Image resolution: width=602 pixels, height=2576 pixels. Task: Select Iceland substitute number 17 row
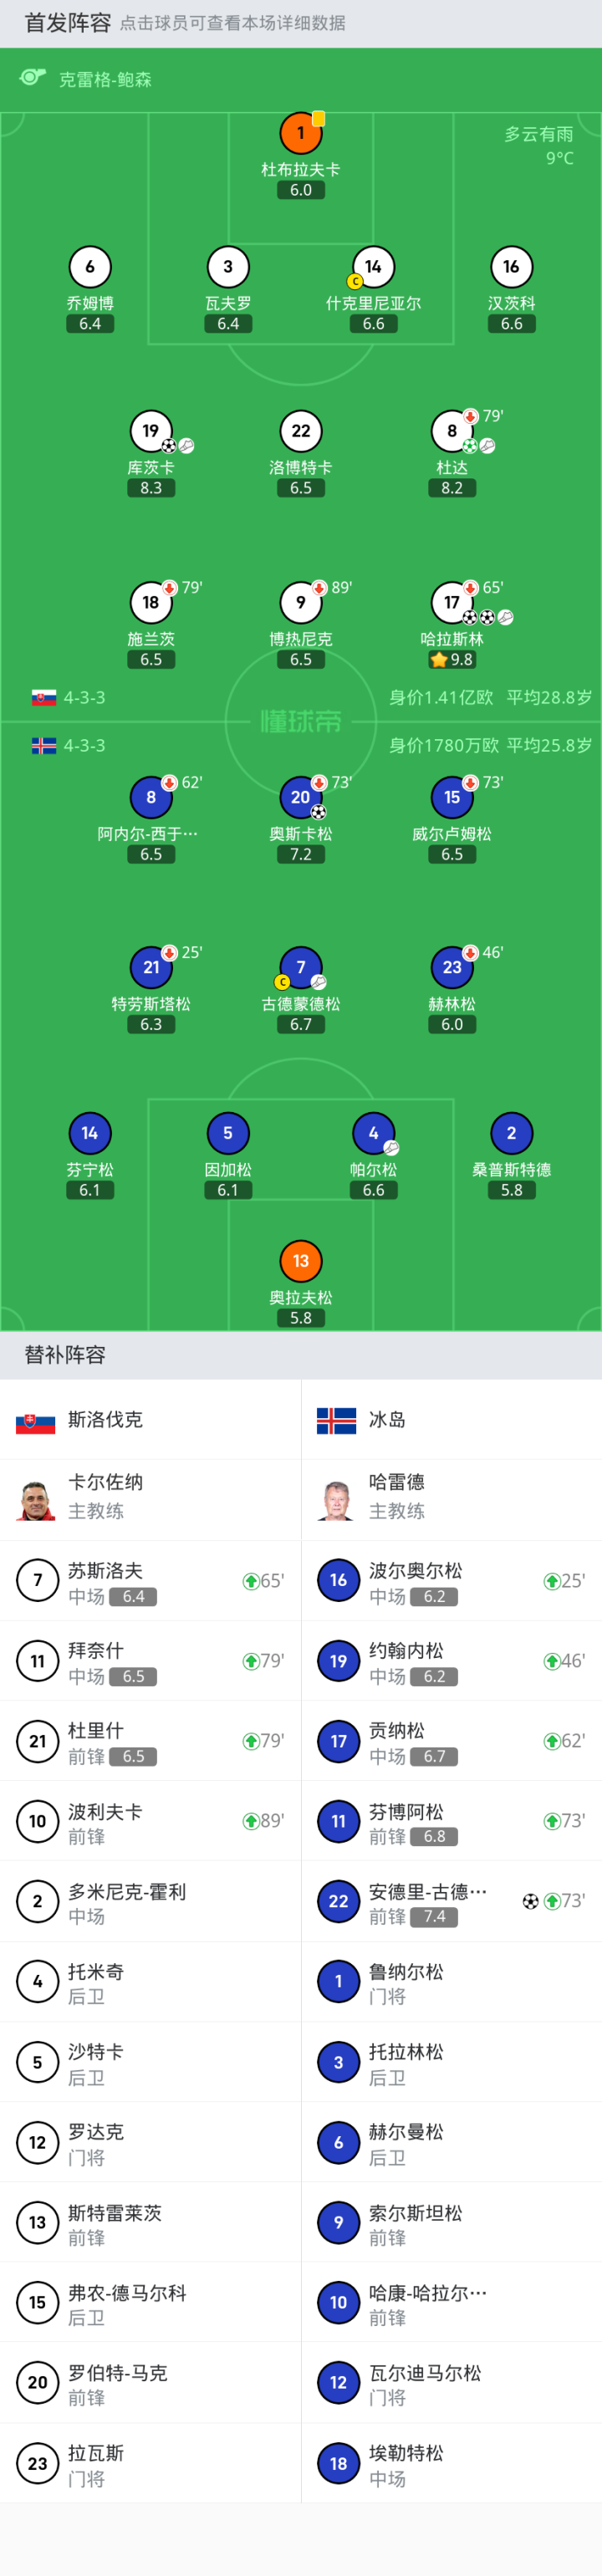point(451,1741)
